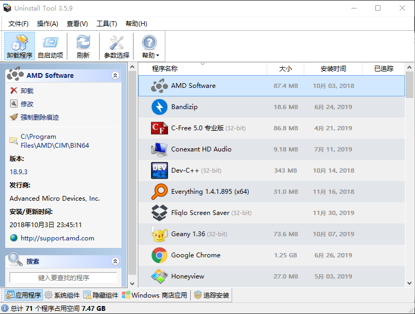Click the folder icon beside install path

[x=14, y=140]
